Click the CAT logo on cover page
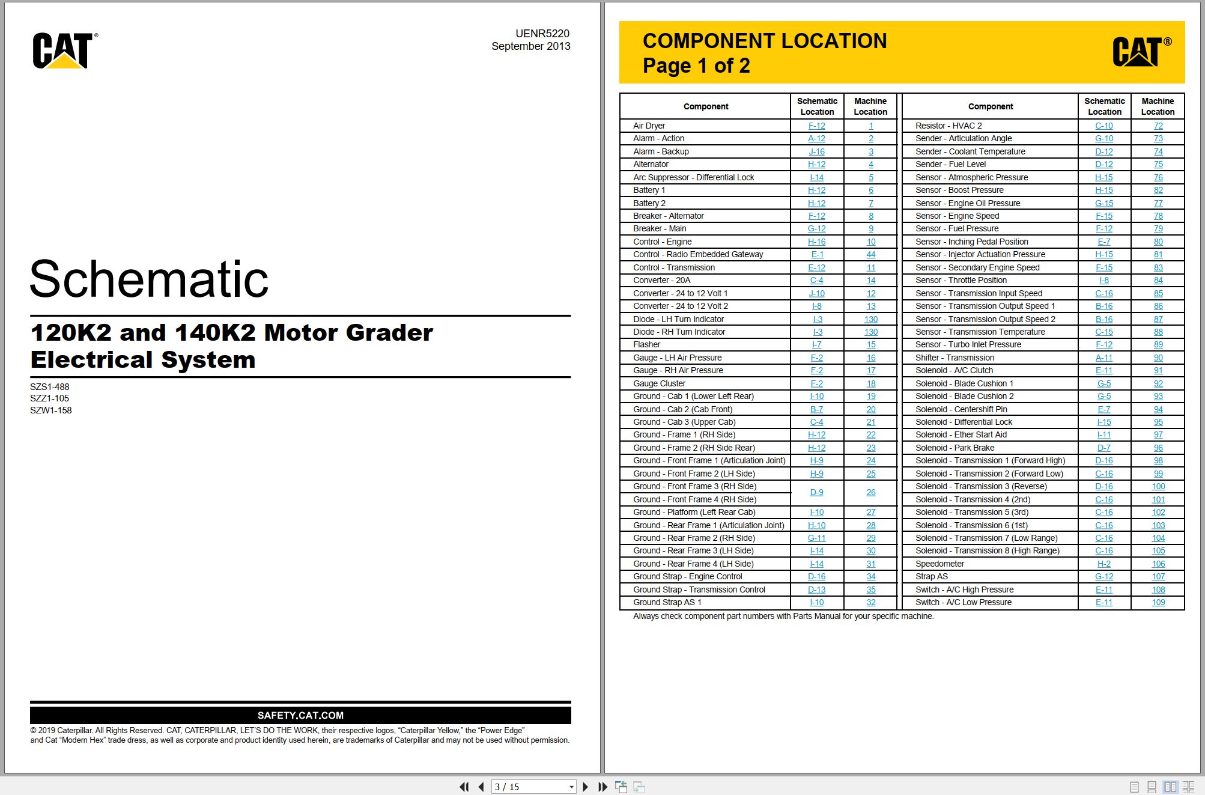The width and height of the screenshot is (1205, 795). click(65, 50)
